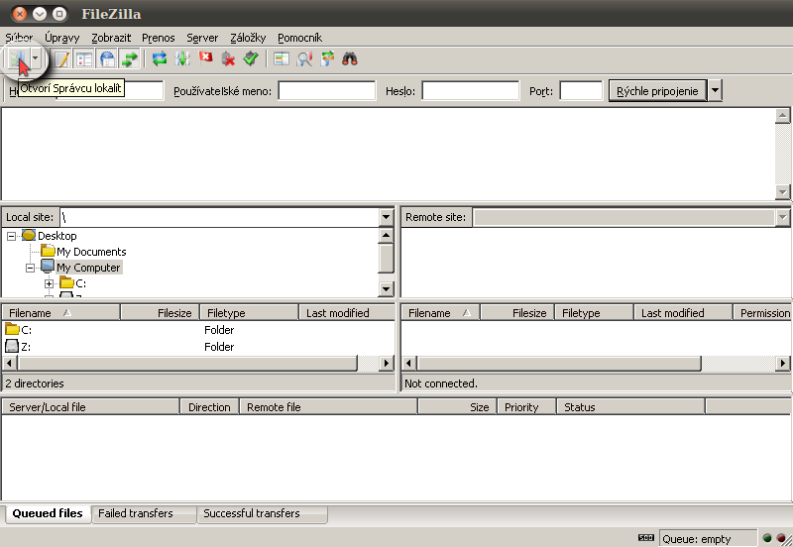Screen dimensions: 793x547
Task: Click the Priority queue column header
Action: click(526, 407)
